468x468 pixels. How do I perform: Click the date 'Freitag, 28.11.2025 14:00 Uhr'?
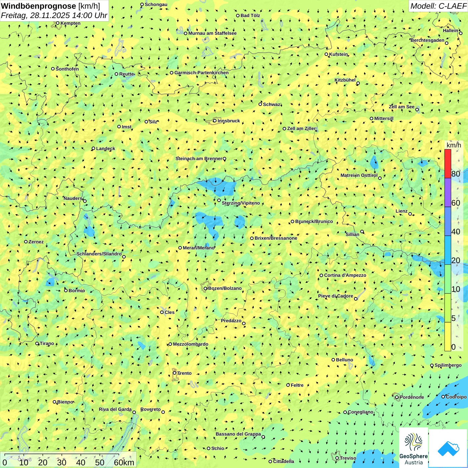(x=54, y=15)
